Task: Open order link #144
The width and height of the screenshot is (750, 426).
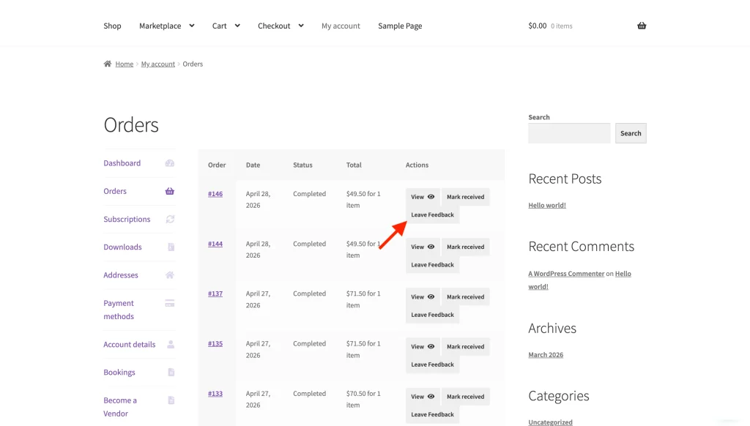Action: pyautogui.click(x=215, y=244)
